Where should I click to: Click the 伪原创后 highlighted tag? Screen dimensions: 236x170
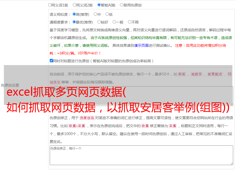click(87, 118)
